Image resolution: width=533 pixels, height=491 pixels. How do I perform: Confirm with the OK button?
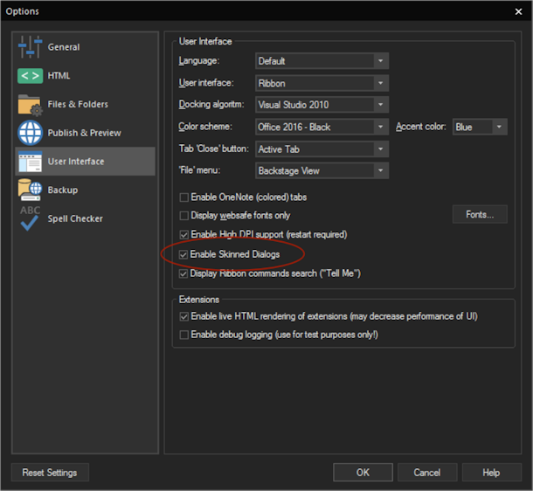[x=363, y=473]
